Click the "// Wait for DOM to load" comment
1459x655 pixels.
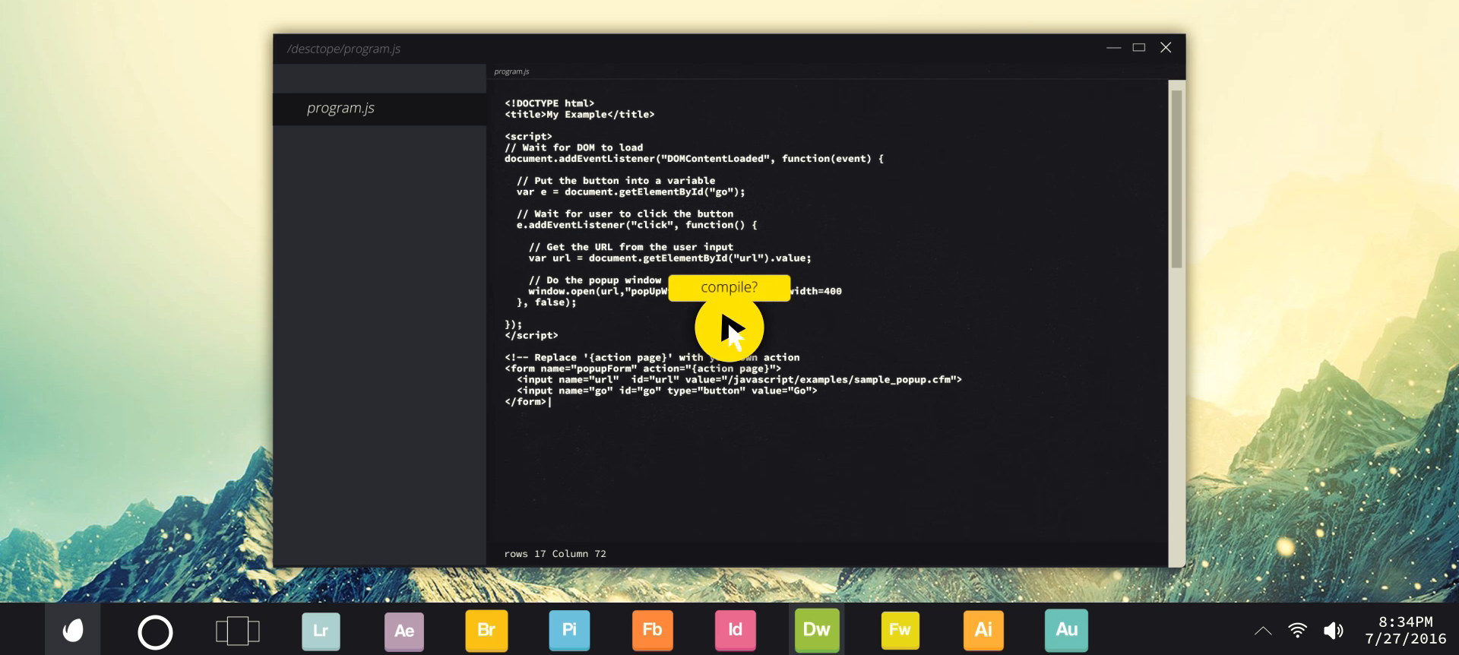click(x=574, y=147)
